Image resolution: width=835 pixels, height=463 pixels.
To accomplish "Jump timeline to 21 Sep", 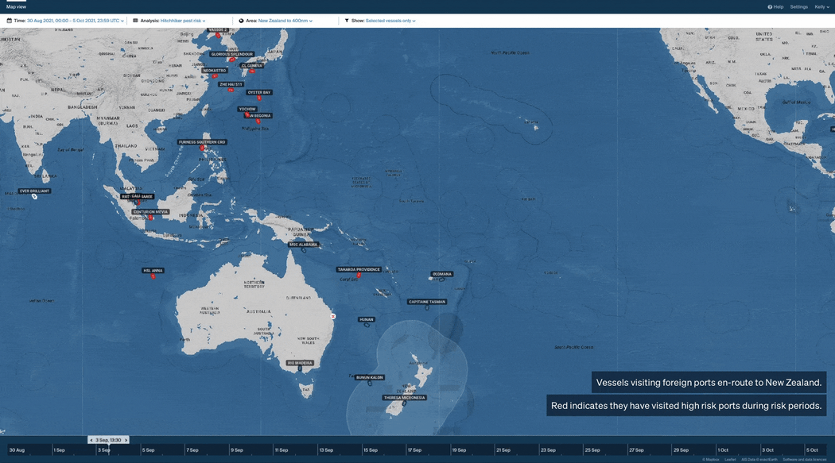I will click(x=503, y=449).
